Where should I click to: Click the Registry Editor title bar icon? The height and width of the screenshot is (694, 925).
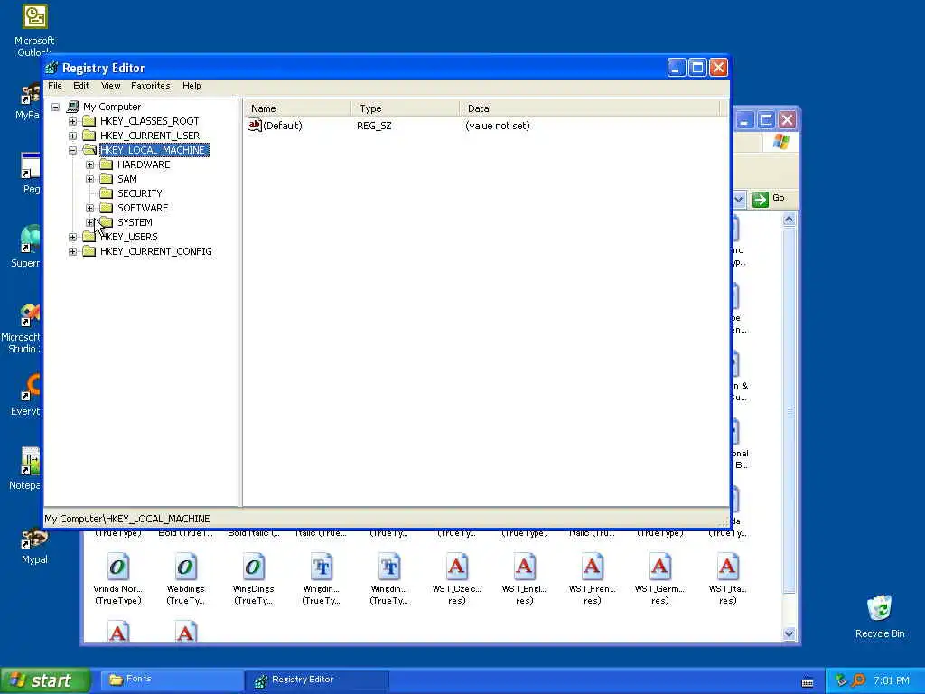coord(51,68)
